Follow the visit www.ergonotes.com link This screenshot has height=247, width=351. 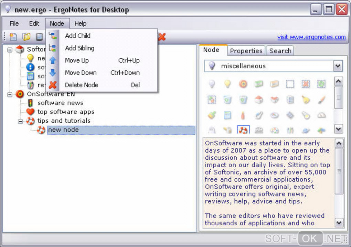click(311, 37)
